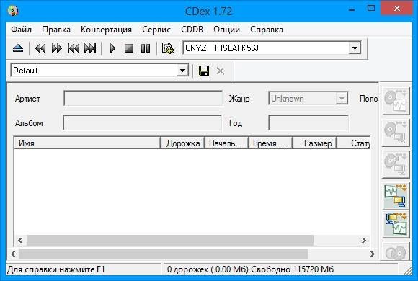The width and height of the screenshot is (418, 281).
Task: Click status text 'Для справки нажмите F1'
Action: [56, 269]
